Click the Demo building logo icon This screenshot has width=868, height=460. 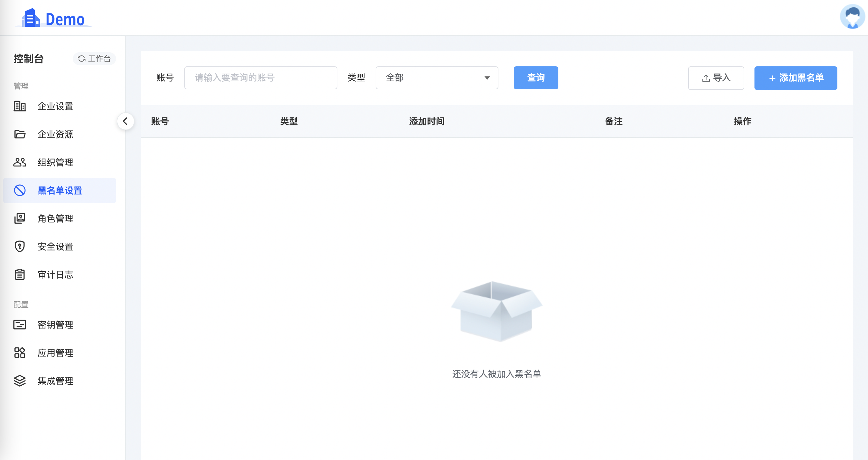[31, 18]
